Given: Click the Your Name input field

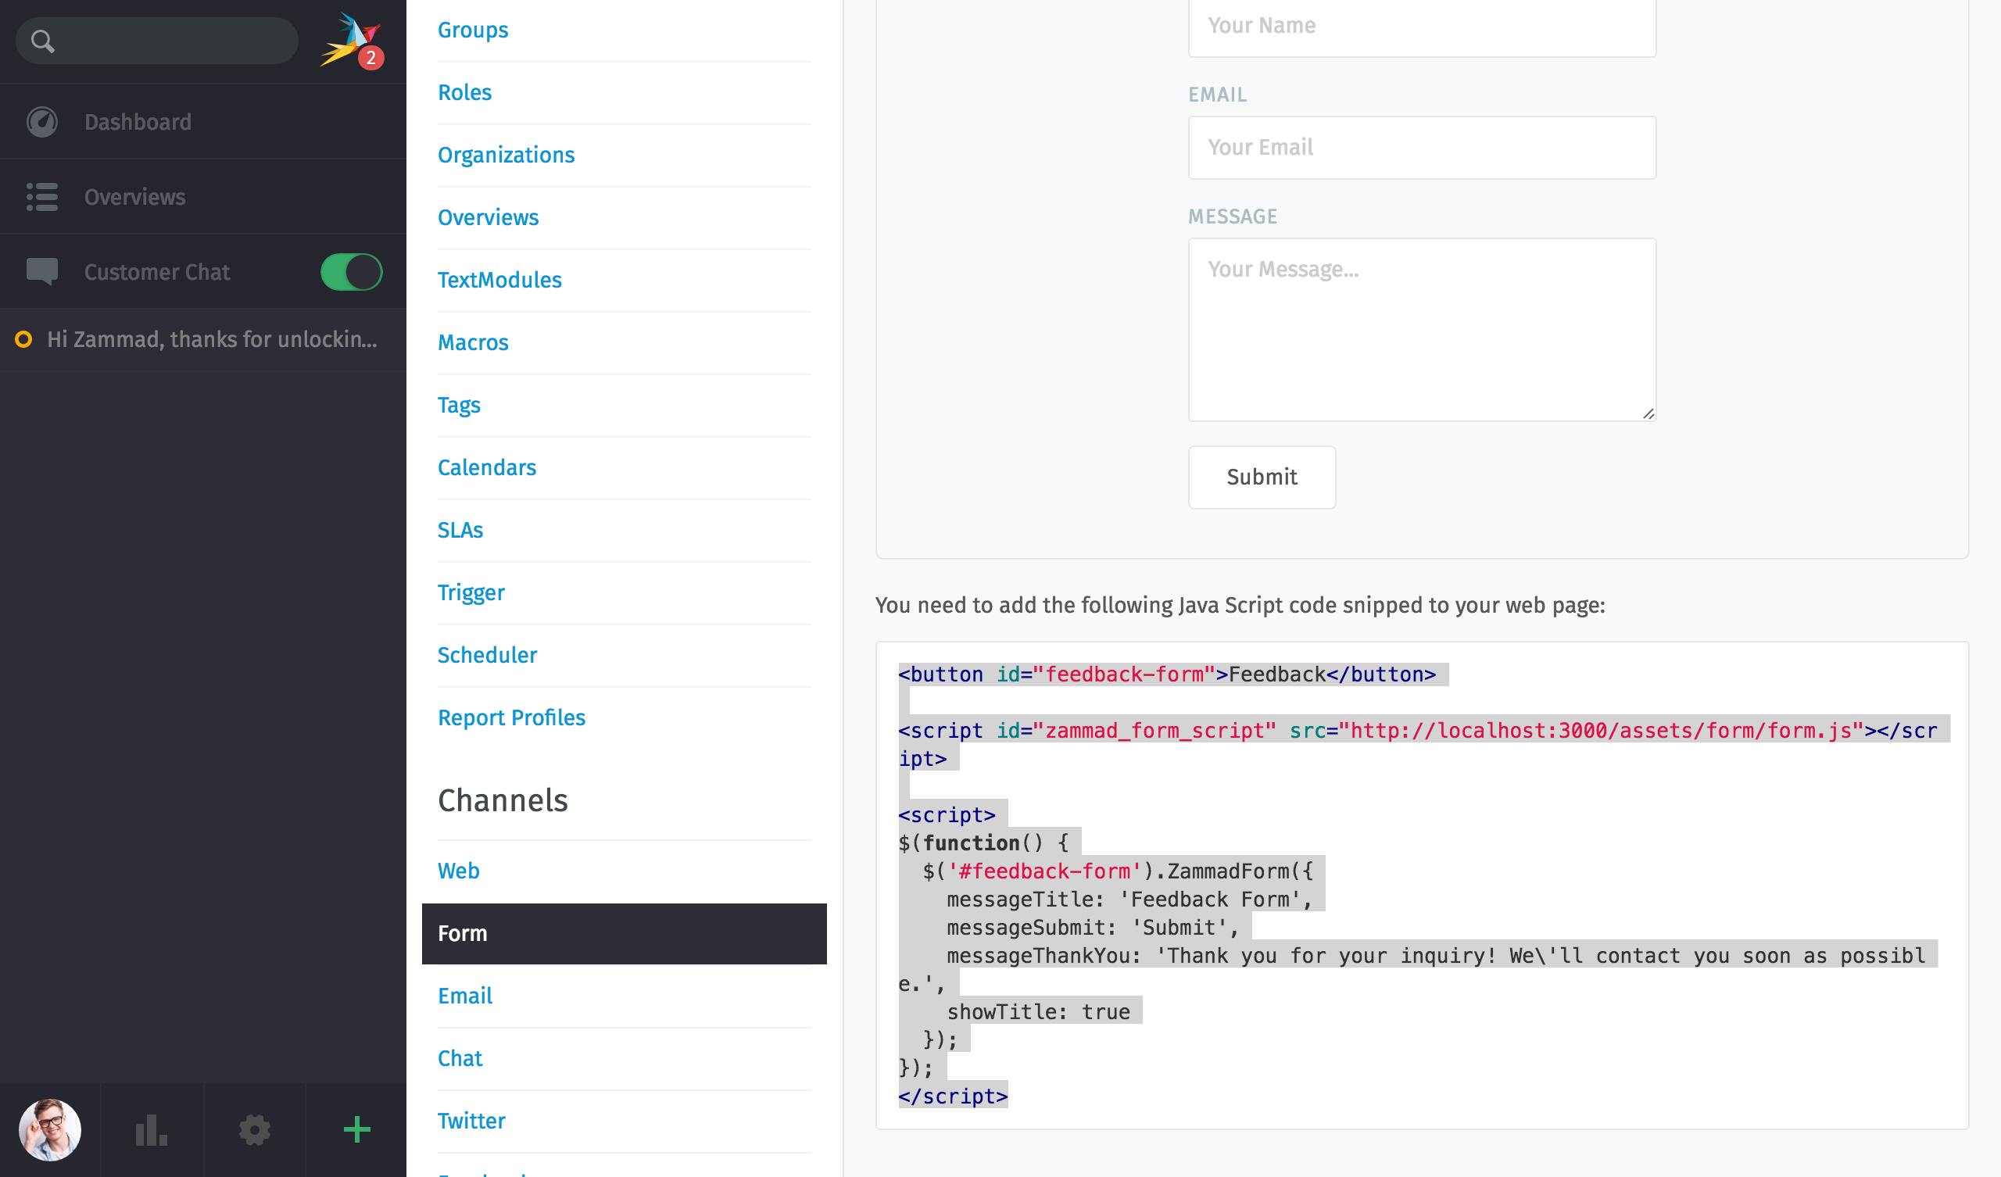Looking at the screenshot, I should [x=1421, y=27].
